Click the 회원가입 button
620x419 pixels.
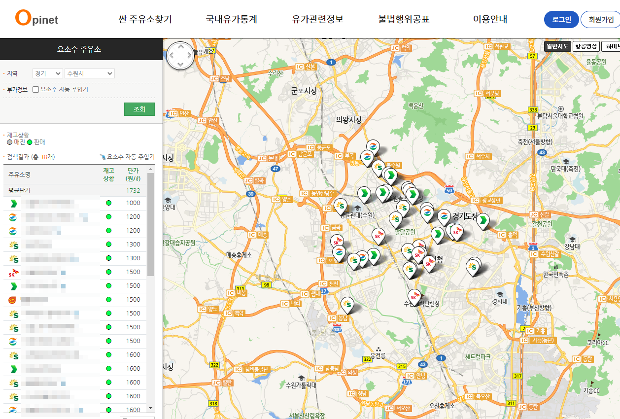coord(601,20)
